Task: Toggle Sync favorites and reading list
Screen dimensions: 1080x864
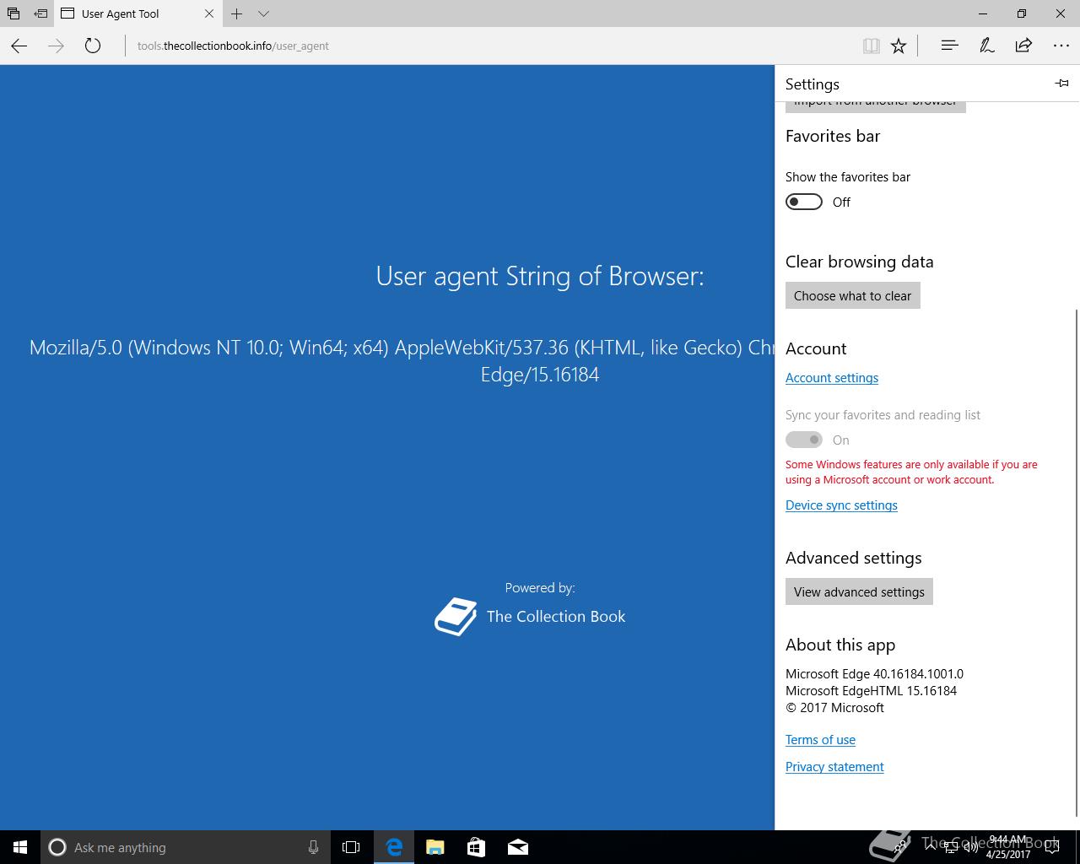Action: point(804,440)
